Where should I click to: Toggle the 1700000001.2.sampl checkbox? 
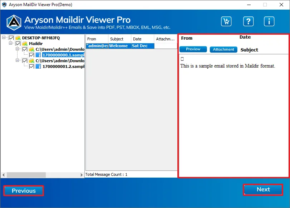coord(31,66)
